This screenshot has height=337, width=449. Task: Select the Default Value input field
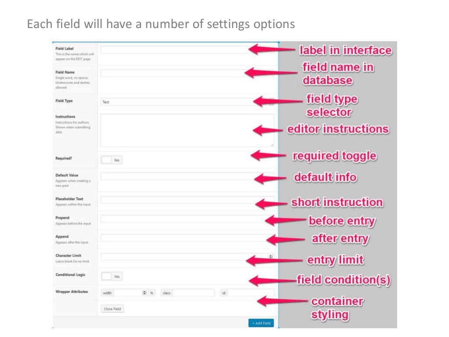[x=175, y=176]
